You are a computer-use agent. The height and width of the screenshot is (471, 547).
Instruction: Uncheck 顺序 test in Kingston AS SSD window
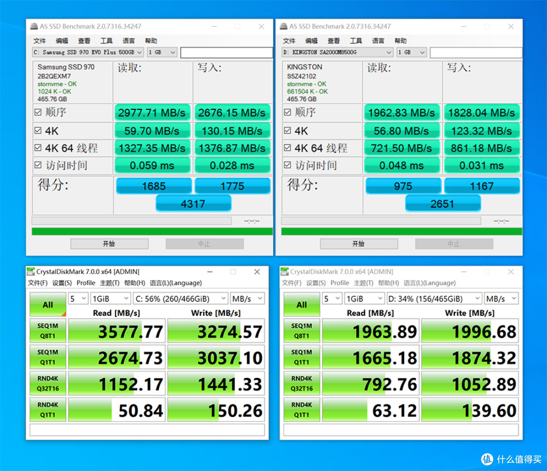click(x=288, y=112)
